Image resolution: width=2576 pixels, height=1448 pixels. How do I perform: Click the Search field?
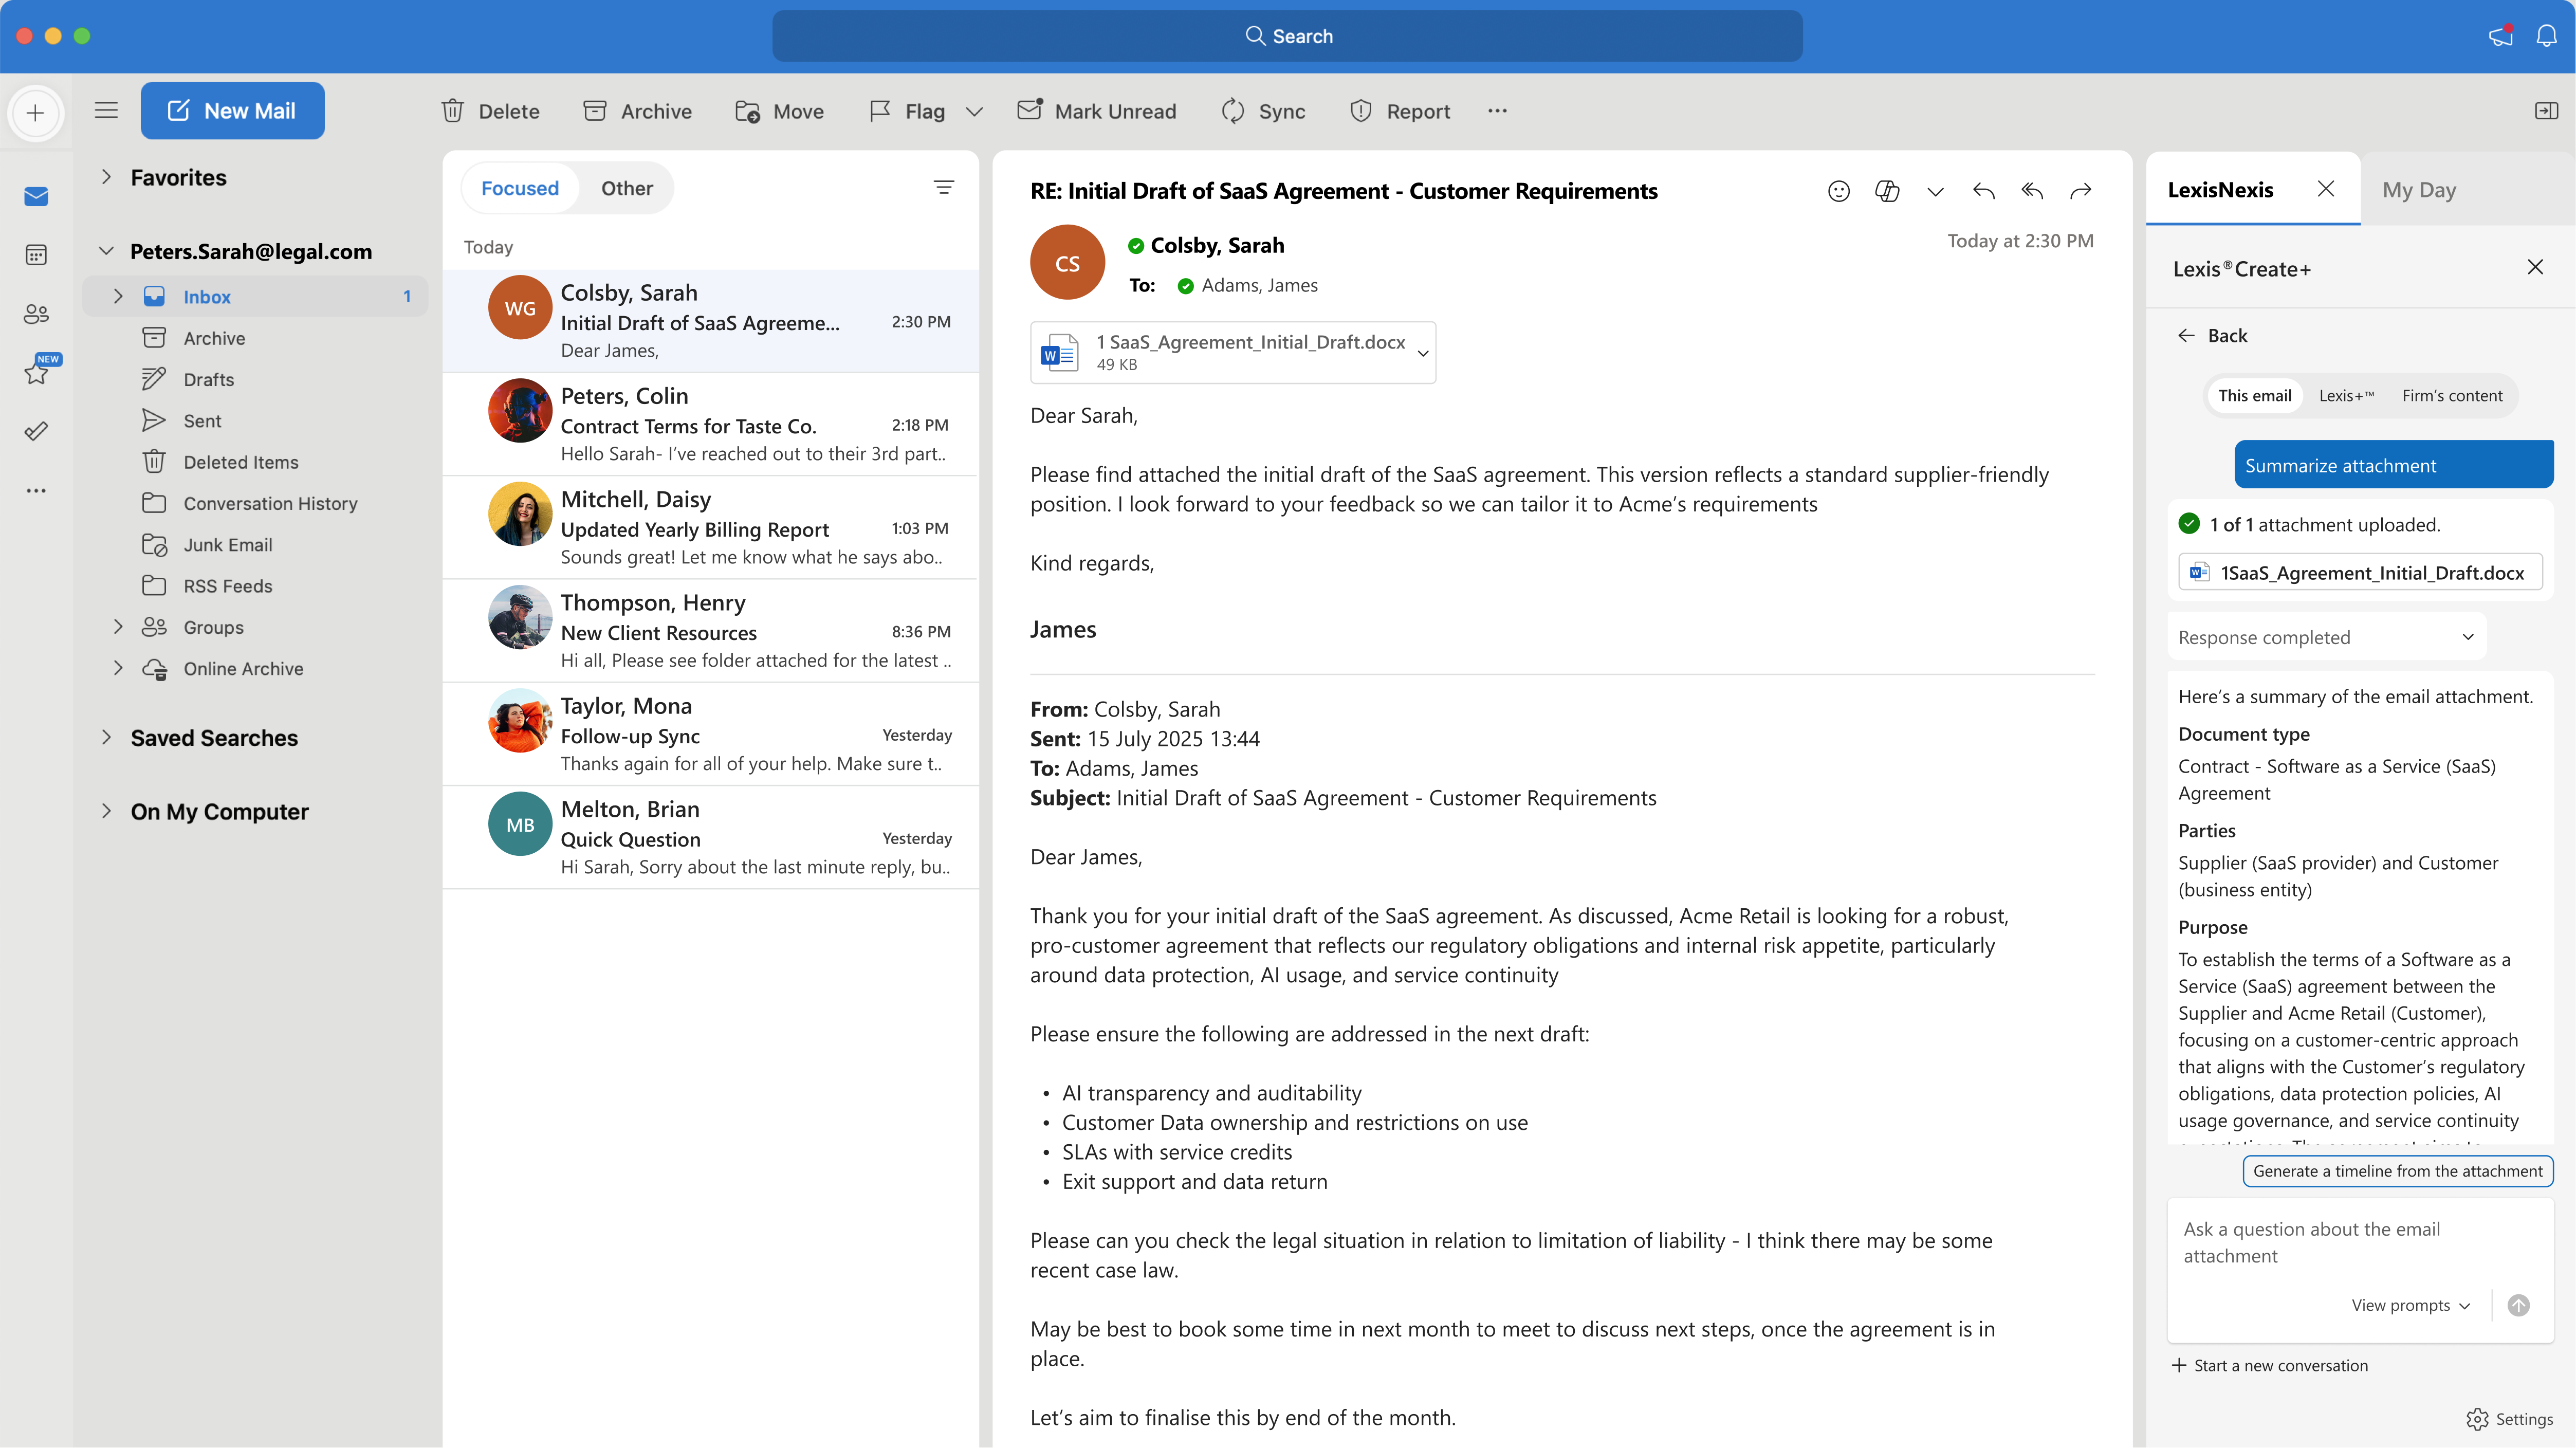click(x=1287, y=36)
